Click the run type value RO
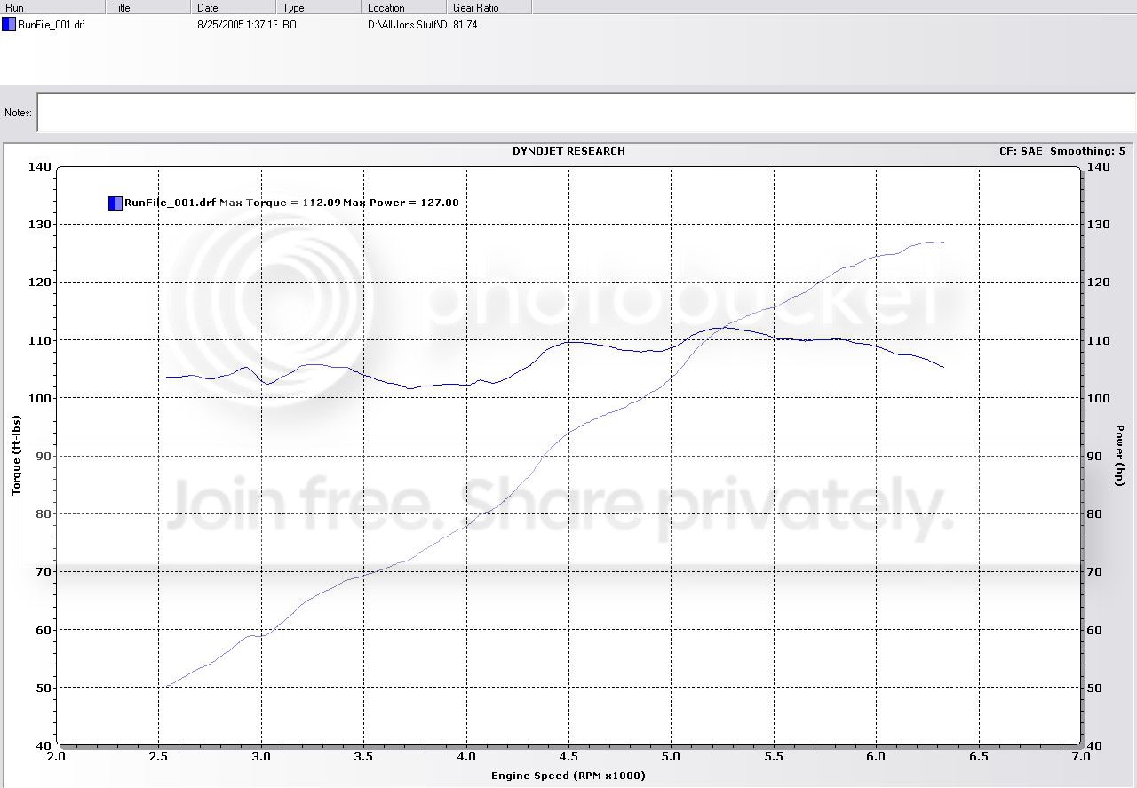This screenshot has width=1137, height=788. point(290,25)
